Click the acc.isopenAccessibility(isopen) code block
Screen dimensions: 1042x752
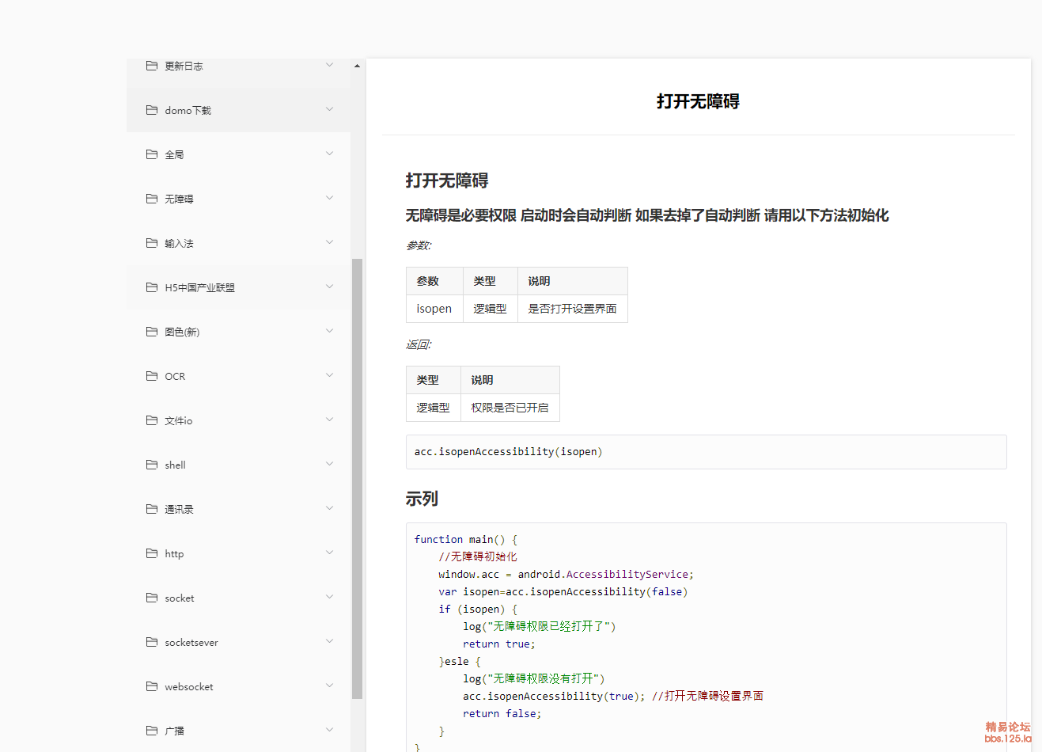pos(706,452)
